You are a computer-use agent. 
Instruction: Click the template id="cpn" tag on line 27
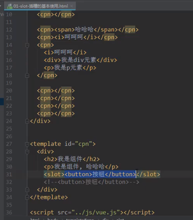coord(63,144)
